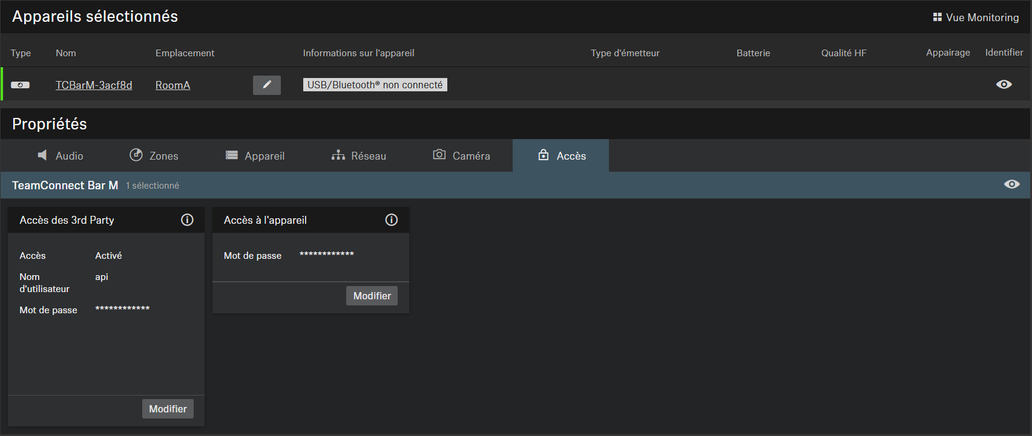Show info for Accès des 3rd Party
Screen dimensions: 1032x436
[x=187, y=220]
